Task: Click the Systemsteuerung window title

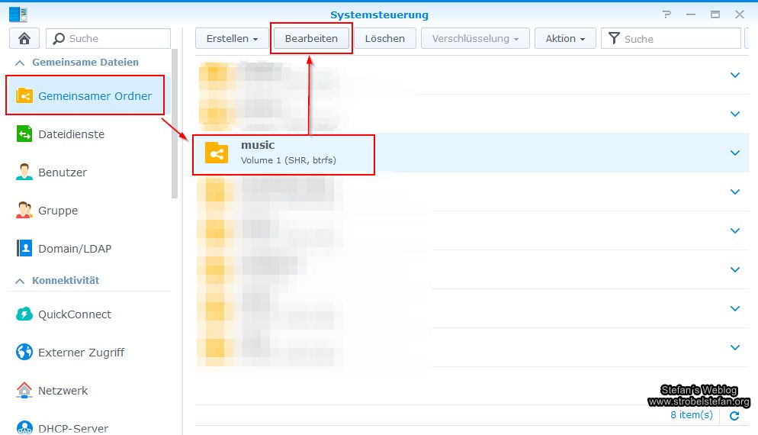Action: 379,14
